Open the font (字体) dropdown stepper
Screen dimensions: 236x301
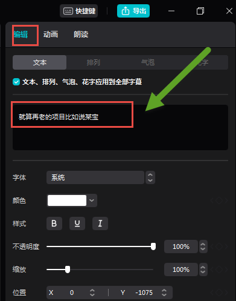pos(150,177)
